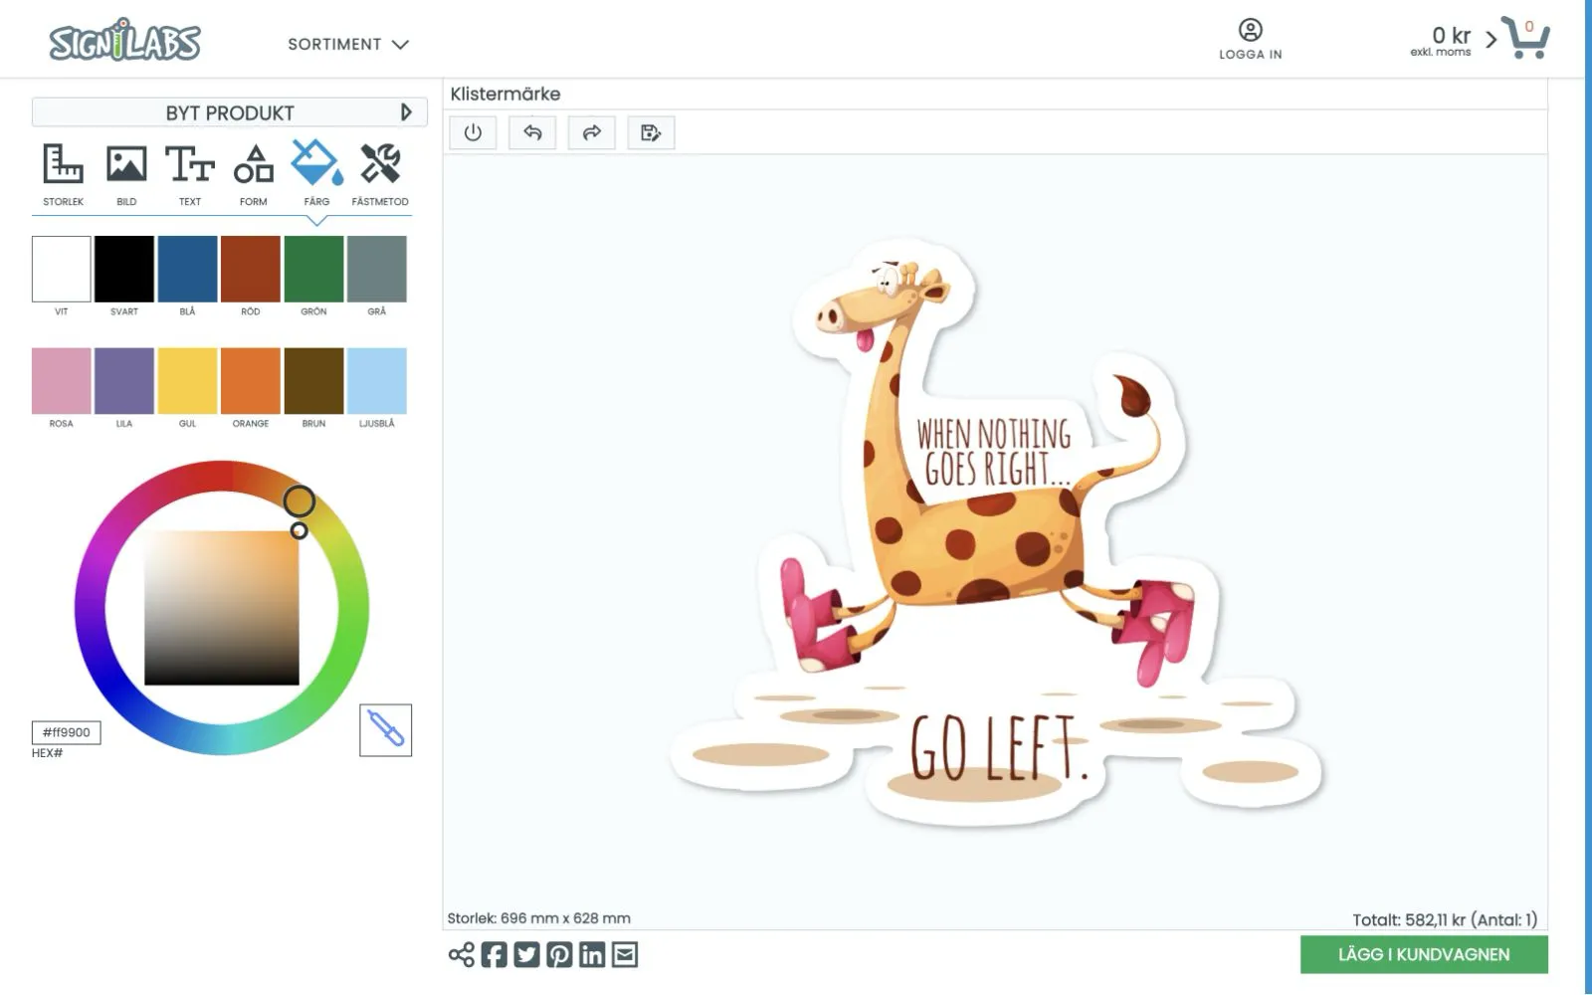
Task: Activate the eyedropper color picker
Action: point(386,730)
